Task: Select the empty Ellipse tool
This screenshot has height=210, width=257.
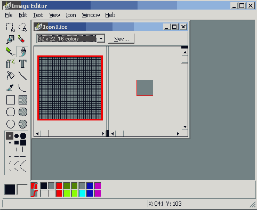Action: [11, 124]
